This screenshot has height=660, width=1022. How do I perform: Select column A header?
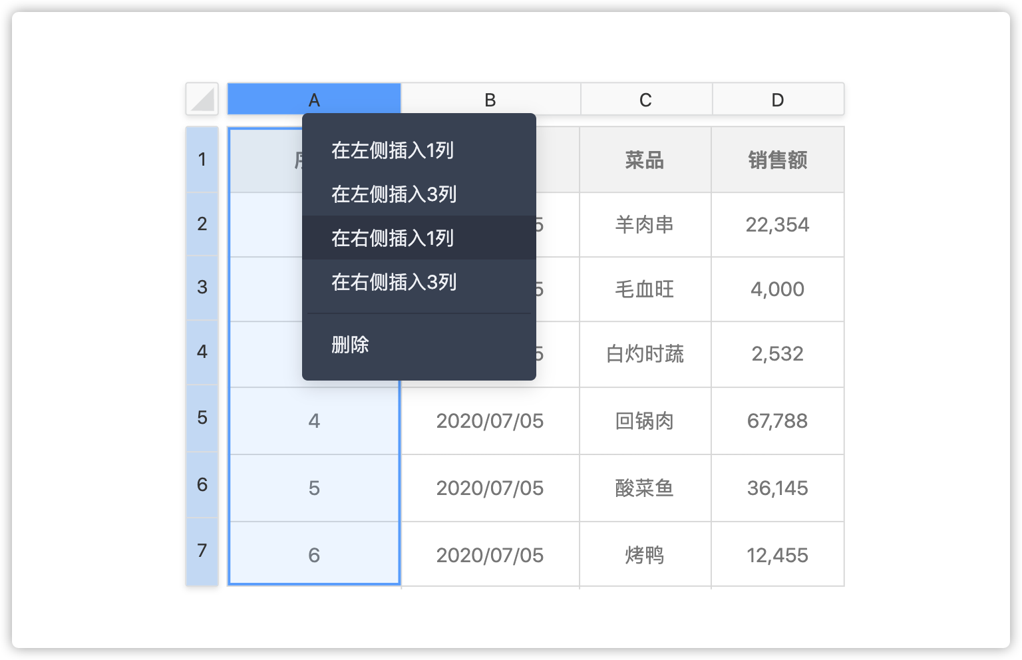tap(314, 100)
